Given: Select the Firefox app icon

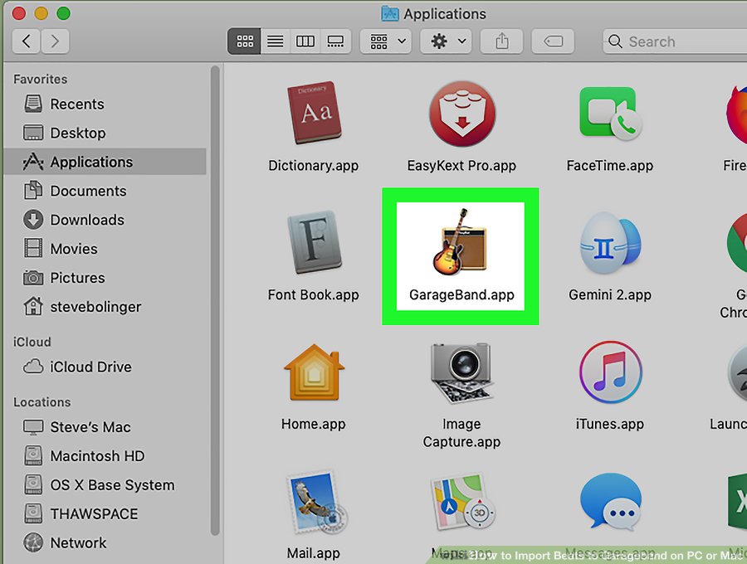Looking at the screenshot, I should point(736,114).
